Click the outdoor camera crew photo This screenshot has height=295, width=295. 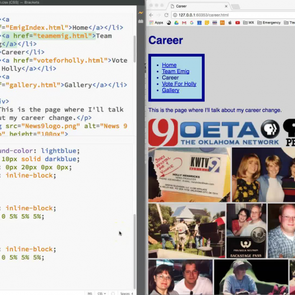(x=187, y=231)
